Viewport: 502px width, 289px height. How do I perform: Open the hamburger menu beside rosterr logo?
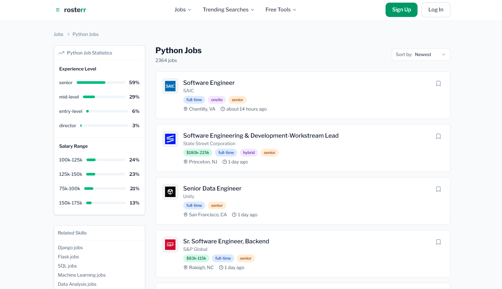point(58,10)
